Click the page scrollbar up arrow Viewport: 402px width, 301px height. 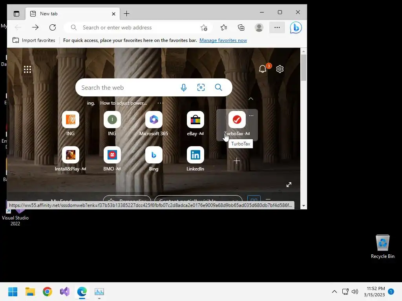click(303, 51)
